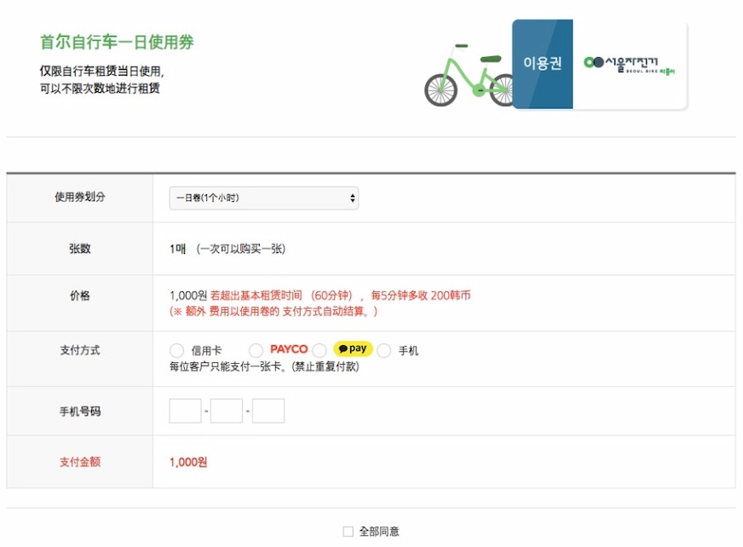
Task: Select the 信用卡 credit card radio button
Action: (176, 351)
